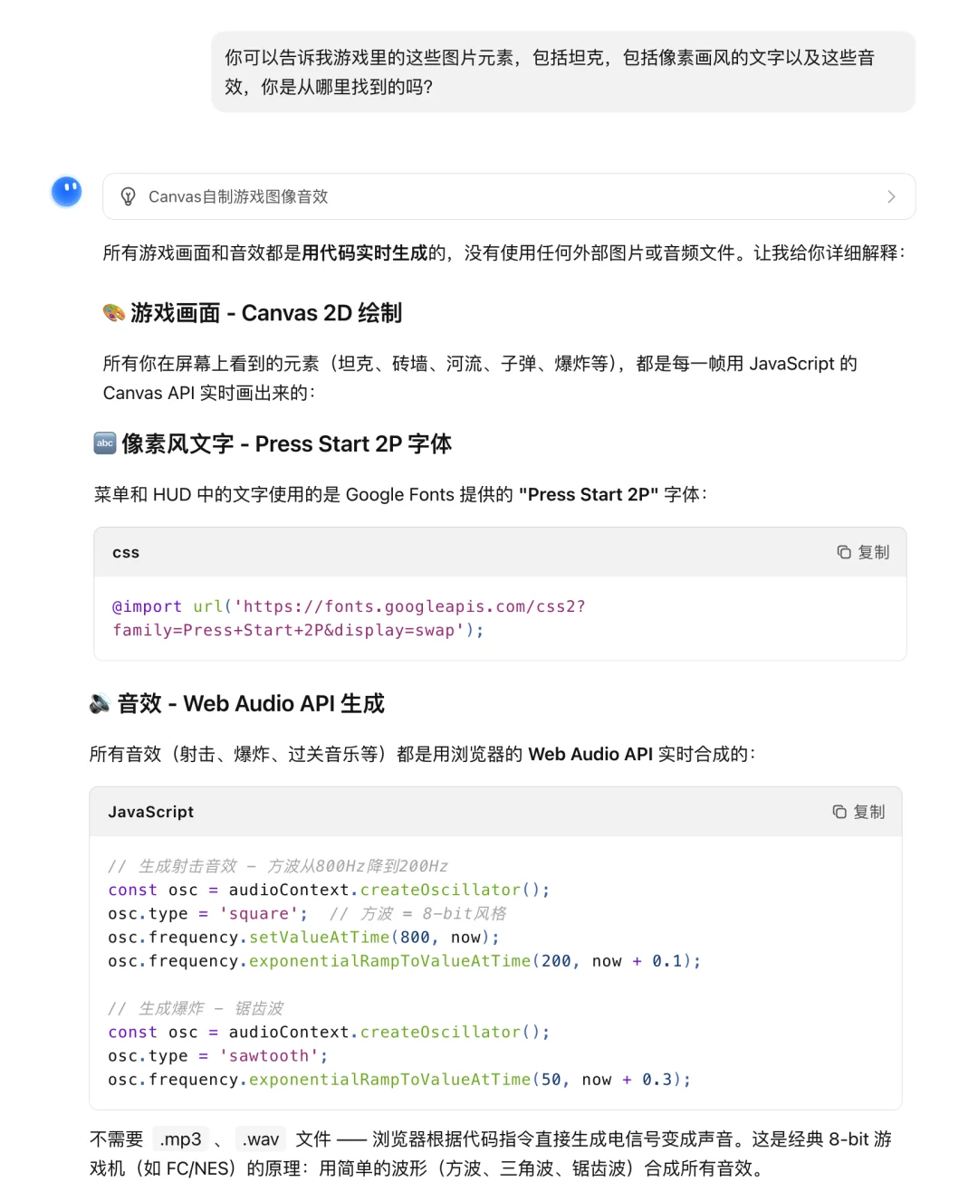Click the blue assistant avatar icon
978x1191 pixels.
(66, 192)
